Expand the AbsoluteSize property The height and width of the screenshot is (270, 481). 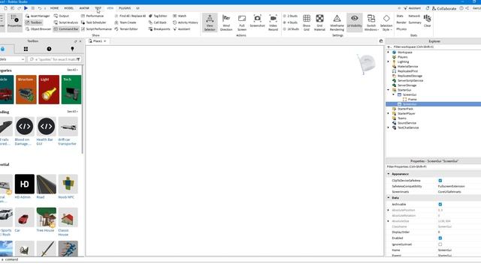coord(389,221)
